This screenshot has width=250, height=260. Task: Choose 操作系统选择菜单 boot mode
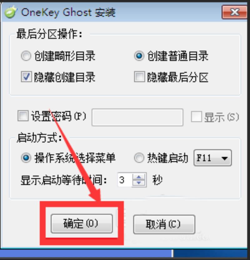click(26, 158)
